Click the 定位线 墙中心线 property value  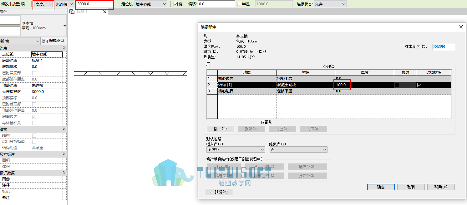47,54
